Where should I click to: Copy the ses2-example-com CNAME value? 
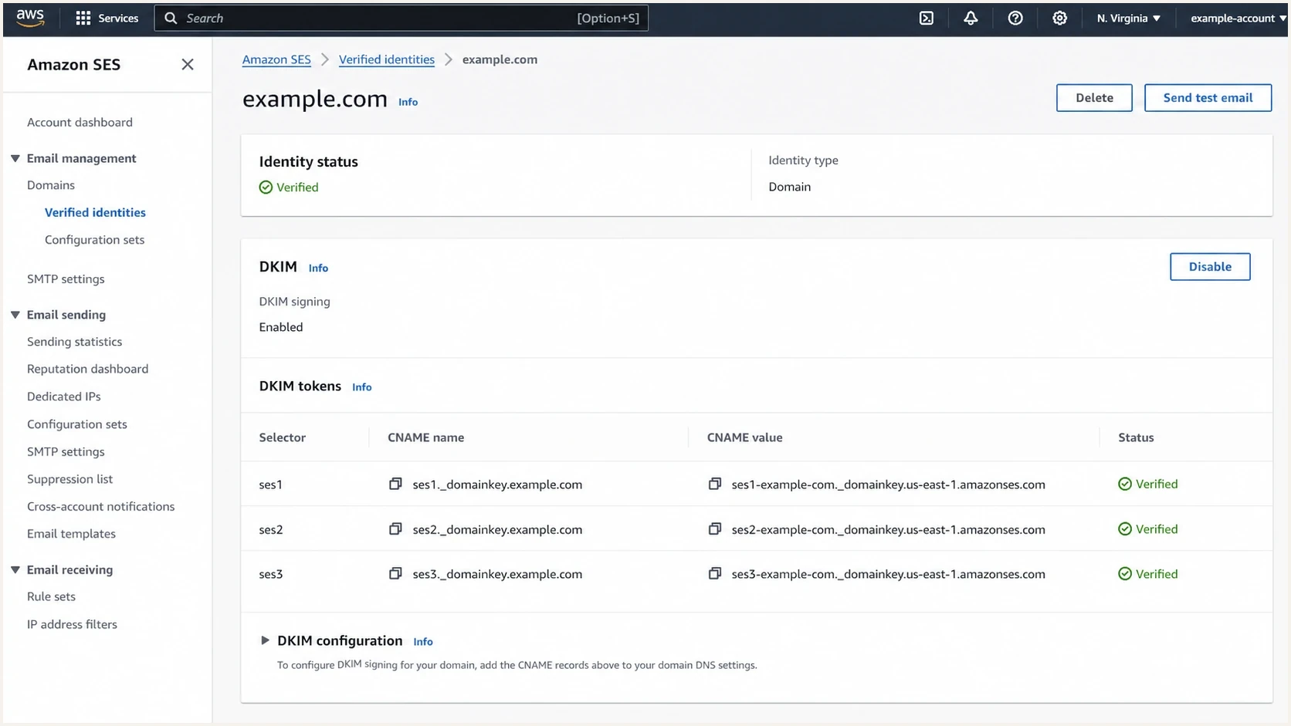(715, 529)
